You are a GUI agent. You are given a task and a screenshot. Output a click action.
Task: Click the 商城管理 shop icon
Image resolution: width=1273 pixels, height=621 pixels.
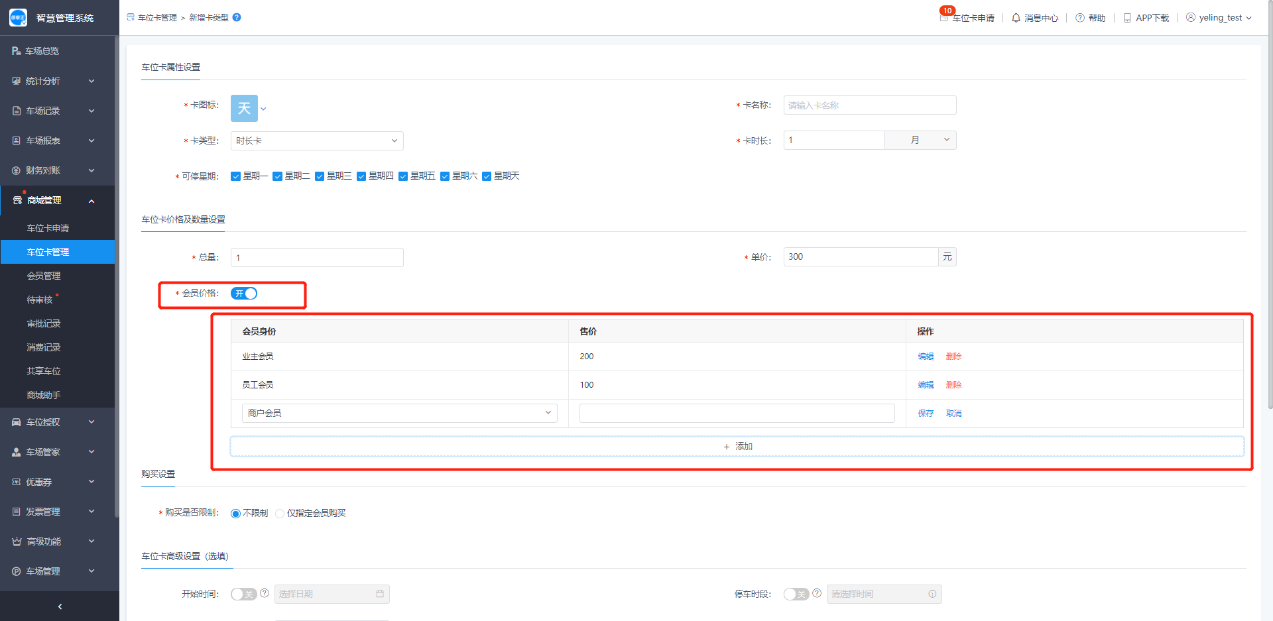(x=17, y=200)
